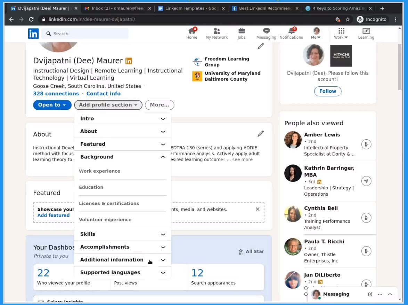Click the LinkedIn search field
408x305 pixels.
[x=85, y=34]
